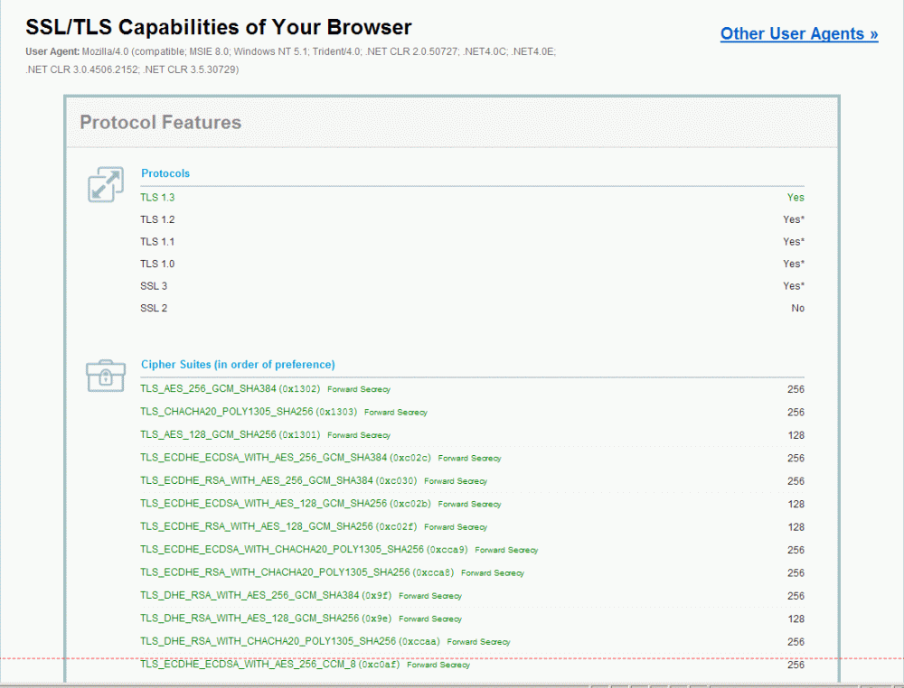Open the Other User Agents link
This screenshot has height=688, width=904.
[x=798, y=34]
